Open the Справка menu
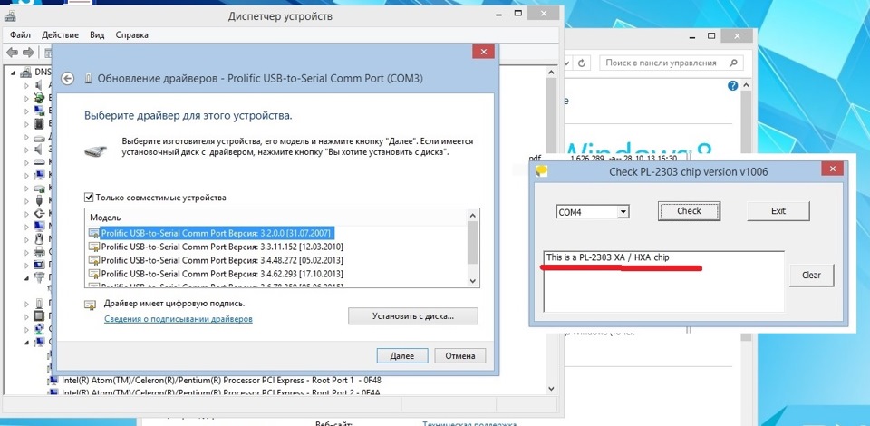This screenshot has width=870, height=426. click(x=132, y=35)
